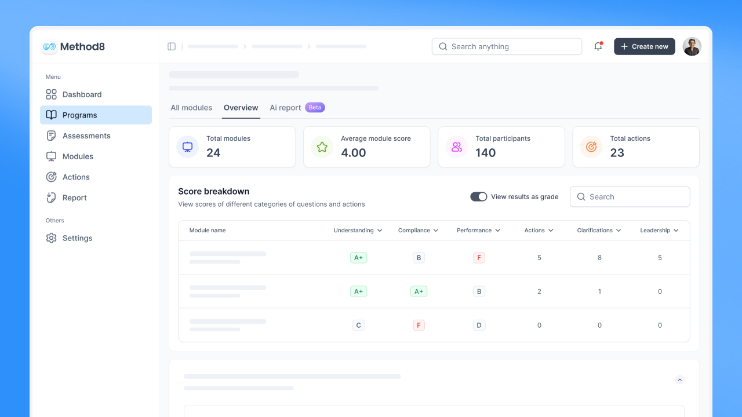Screen dimensions: 742x417
Task: Click the Module name column header
Action: (208, 231)
